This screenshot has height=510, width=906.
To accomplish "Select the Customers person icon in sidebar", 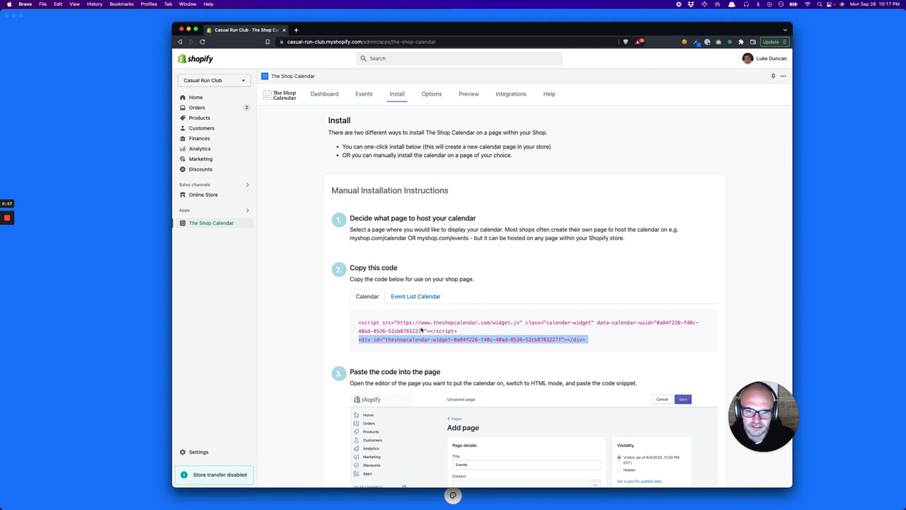I will (183, 128).
